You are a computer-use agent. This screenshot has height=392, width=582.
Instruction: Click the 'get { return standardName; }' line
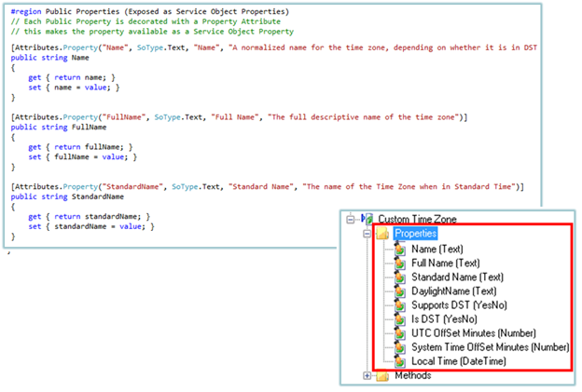tap(90, 216)
